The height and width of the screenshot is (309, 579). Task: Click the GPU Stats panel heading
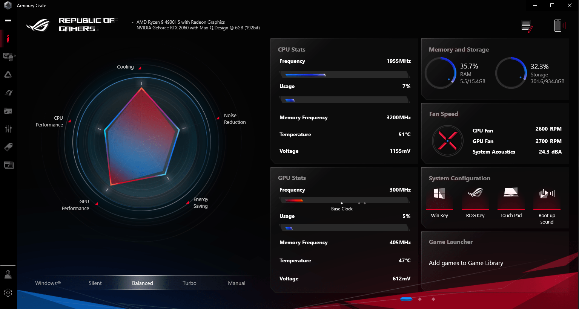point(292,178)
